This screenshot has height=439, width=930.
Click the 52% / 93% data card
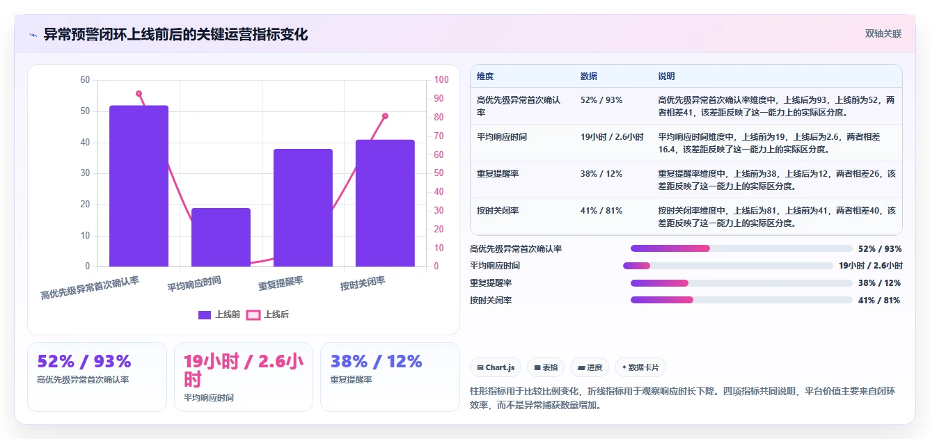pos(97,376)
